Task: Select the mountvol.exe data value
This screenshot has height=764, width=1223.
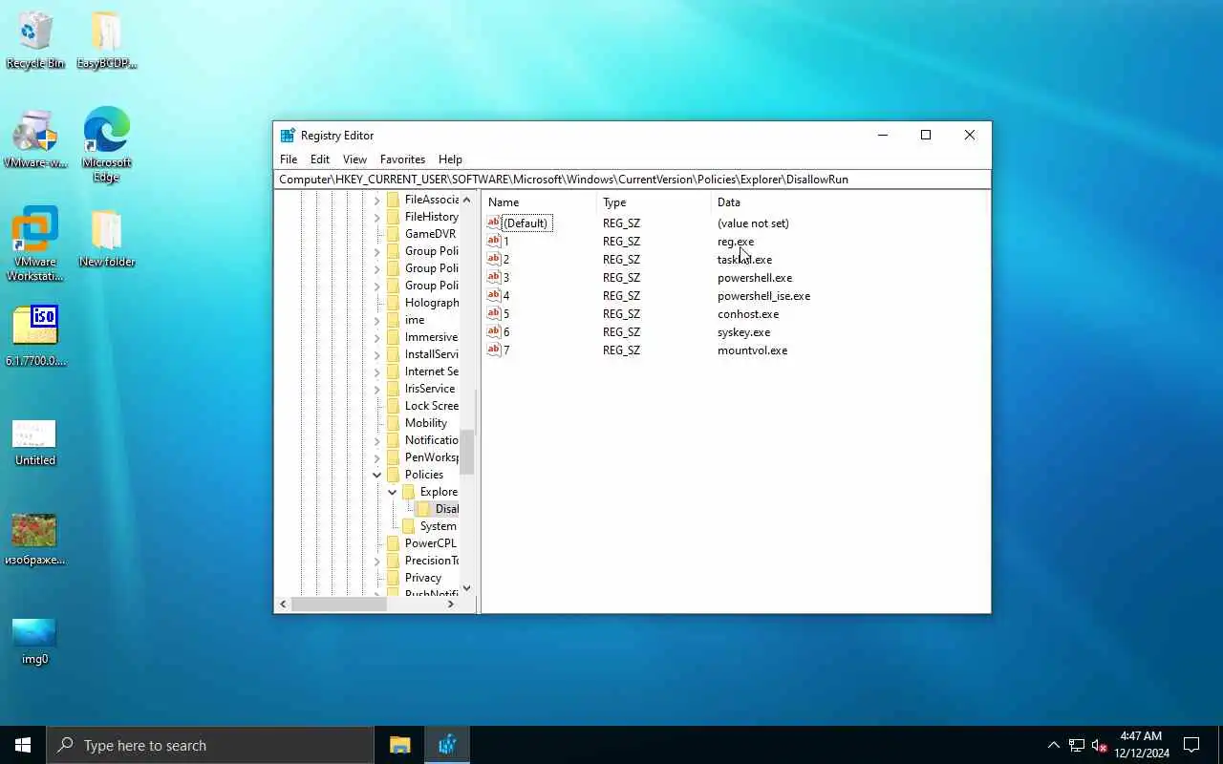Action: pyautogui.click(x=752, y=350)
